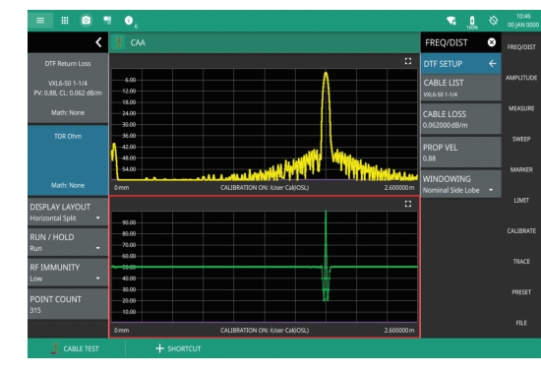Click top graph CALIBRATION ON status text
This screenshot has width=541, height=373.
coord(265,188)
